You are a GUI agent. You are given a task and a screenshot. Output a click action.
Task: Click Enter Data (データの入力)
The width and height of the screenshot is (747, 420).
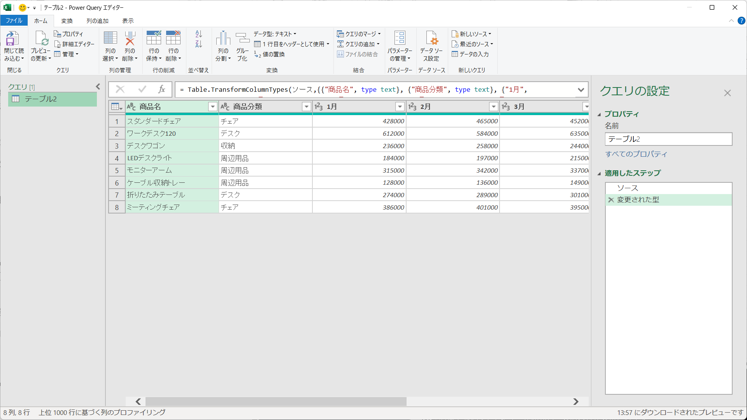pos(470,54)
